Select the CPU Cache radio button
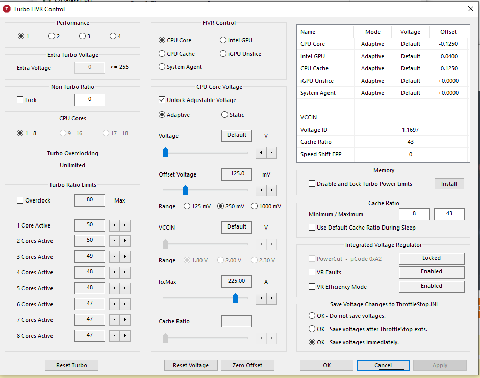 tap(162, 54)
